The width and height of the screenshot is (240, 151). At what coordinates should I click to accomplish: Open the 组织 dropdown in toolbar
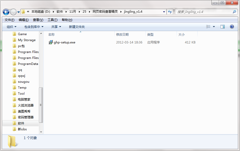point(11,27)
